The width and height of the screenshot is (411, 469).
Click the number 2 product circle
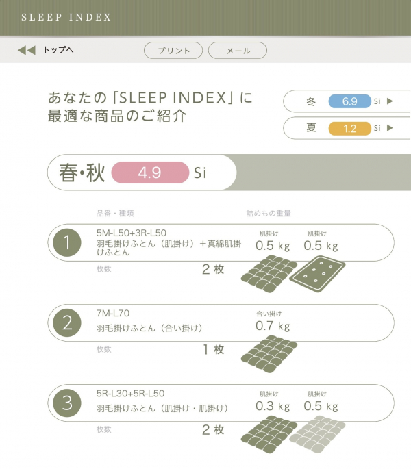[x=67, y=323]
